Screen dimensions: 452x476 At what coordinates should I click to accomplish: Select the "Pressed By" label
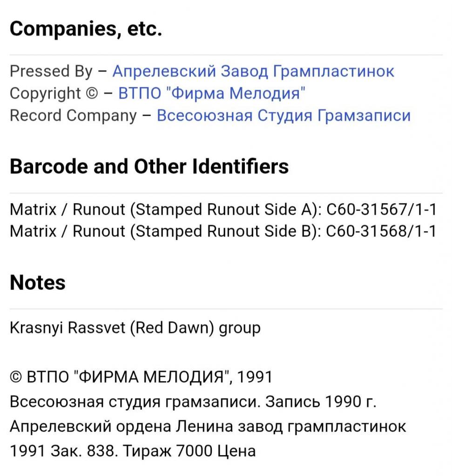tap(51, 71)
